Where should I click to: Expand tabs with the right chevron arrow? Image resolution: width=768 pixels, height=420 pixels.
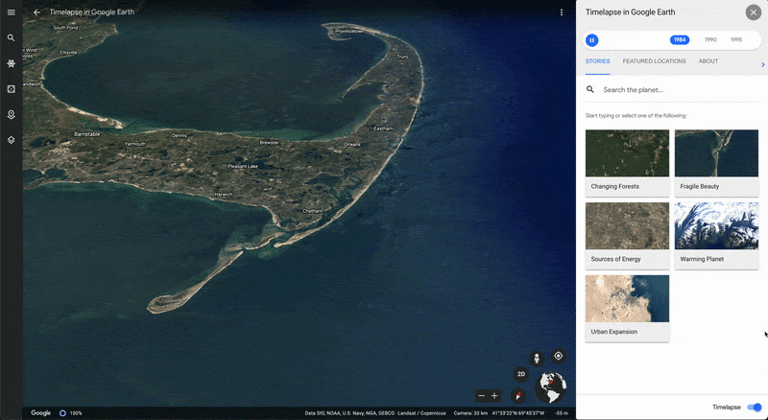coord(762,64)
